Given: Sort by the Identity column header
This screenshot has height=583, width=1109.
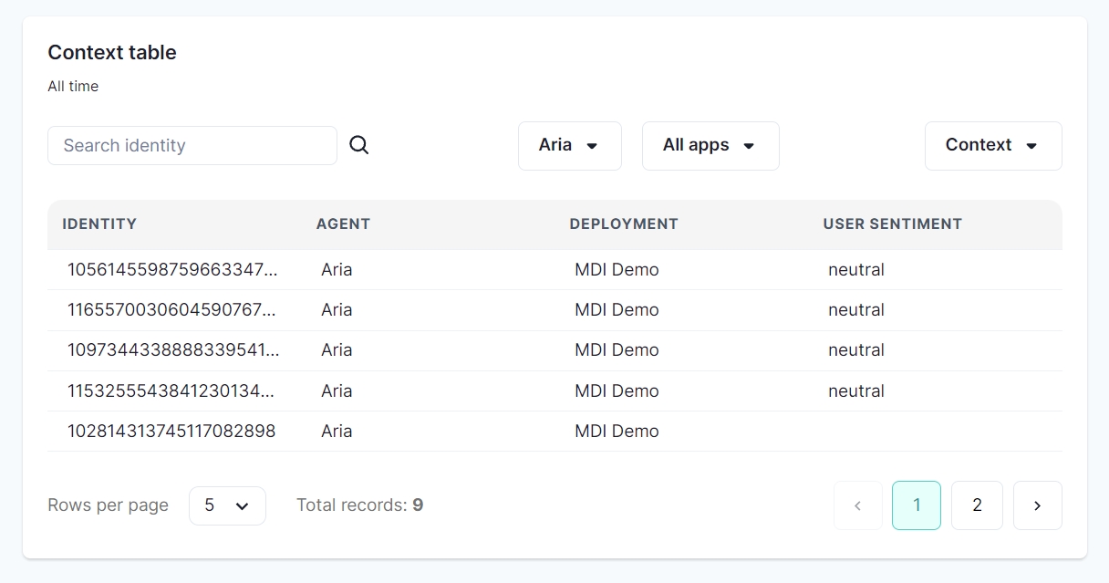Looking at the screenshot, I should 99,224.
